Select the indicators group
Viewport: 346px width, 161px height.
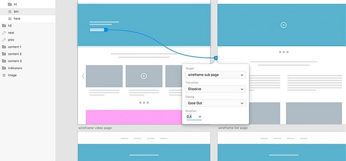click(28, 68)
